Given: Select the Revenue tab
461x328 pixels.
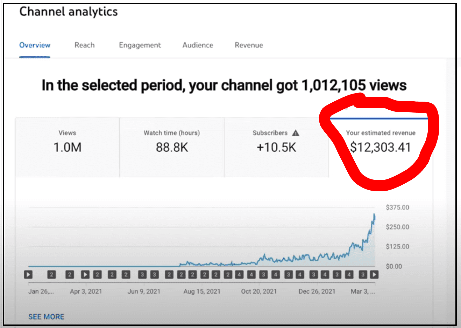Looking at the screenshot, I should pyautogui.click(x=249, y=45).
